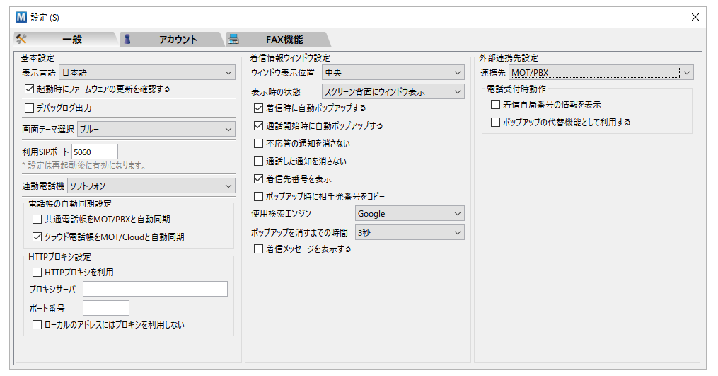Image resolution: width=718 pixels, height=376 pixels.
Task: Enable HTTPプロキシを利用 option
Action: [37, 272]
